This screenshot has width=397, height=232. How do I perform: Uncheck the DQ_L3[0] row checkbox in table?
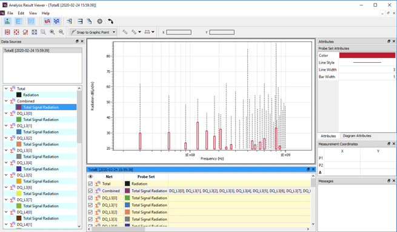[90, 198]
